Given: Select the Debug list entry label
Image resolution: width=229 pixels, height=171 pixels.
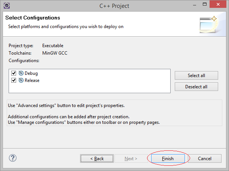Looking at the screenshot, I should (x=31, y=73).
